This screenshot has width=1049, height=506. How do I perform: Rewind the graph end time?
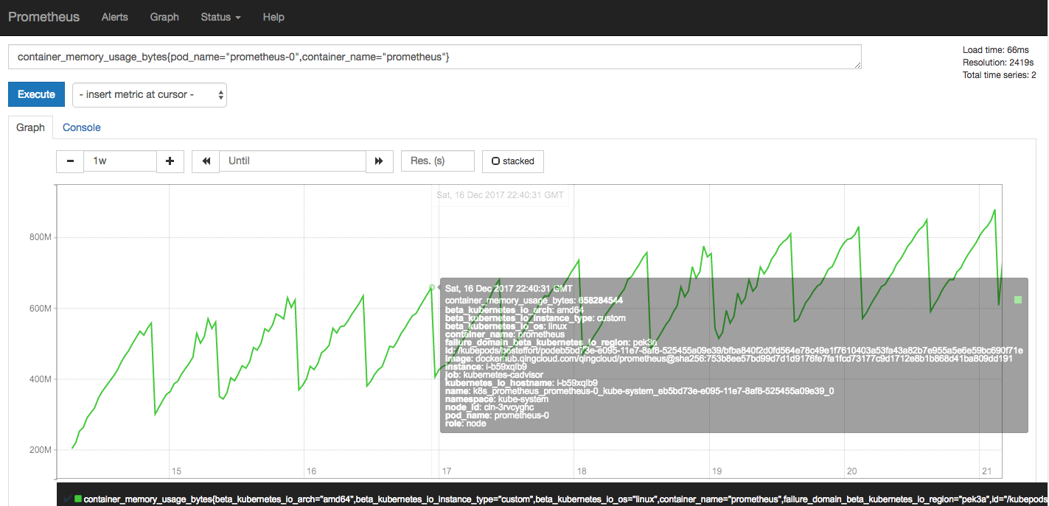pos(206,161)
